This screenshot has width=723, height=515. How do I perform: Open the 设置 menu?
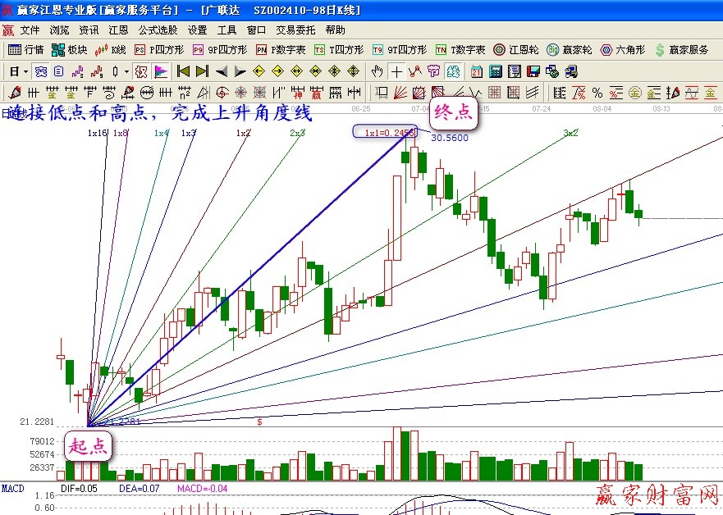tap(197, 30)
